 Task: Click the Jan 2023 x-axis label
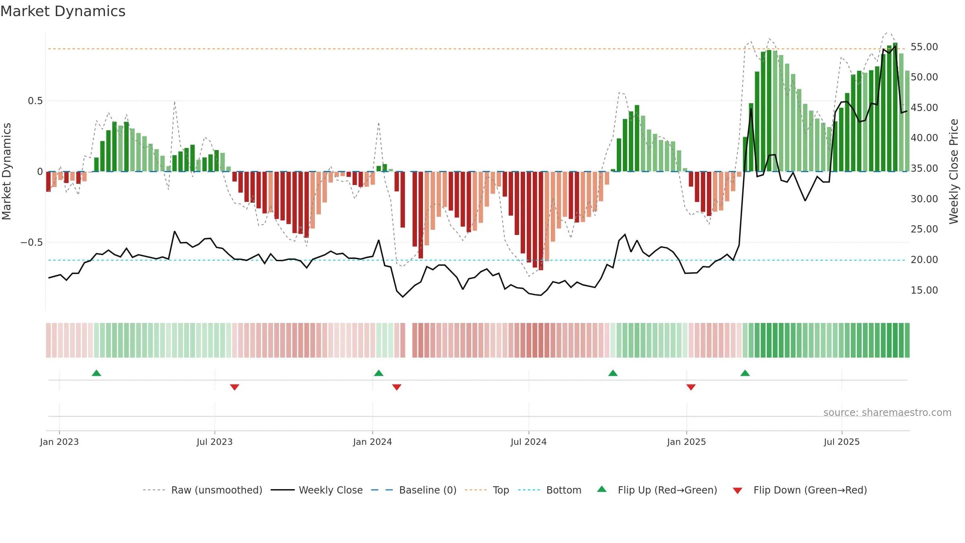[60, 442]
